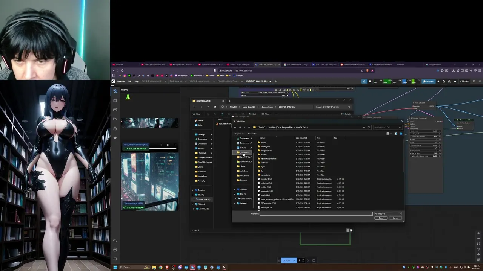Screen dimensions: 483x271
Task: Click the K Monitor button in top bar
Action: coord(465,81)
